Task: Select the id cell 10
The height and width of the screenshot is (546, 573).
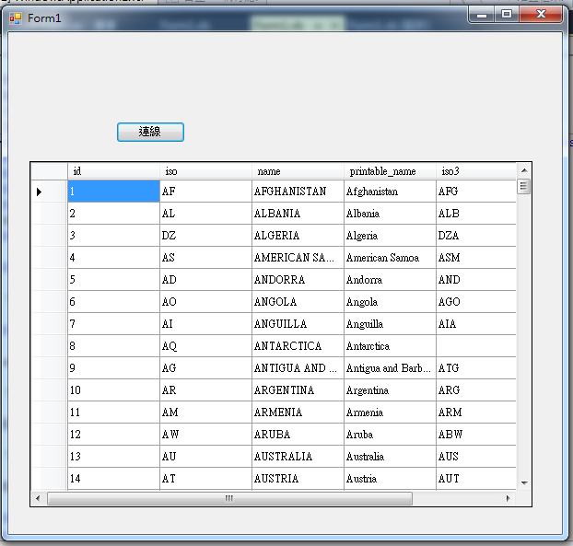Action: pyautogui.click(x=113, y=390)
